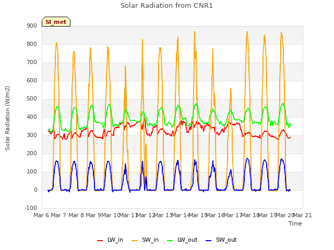Click the Mar 16 x-axis date label
Screen dimensions: 334x250
point(215,215)
